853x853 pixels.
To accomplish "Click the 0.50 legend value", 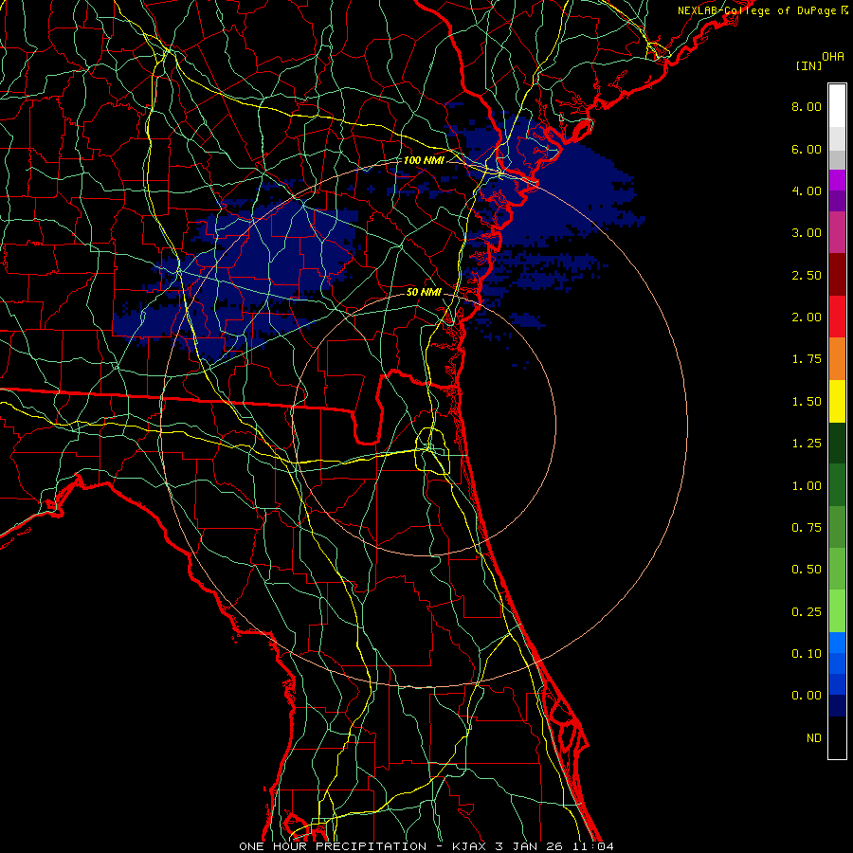I will [807, 570].
